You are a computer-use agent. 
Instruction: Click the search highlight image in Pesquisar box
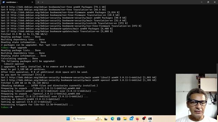pos(98,119)
